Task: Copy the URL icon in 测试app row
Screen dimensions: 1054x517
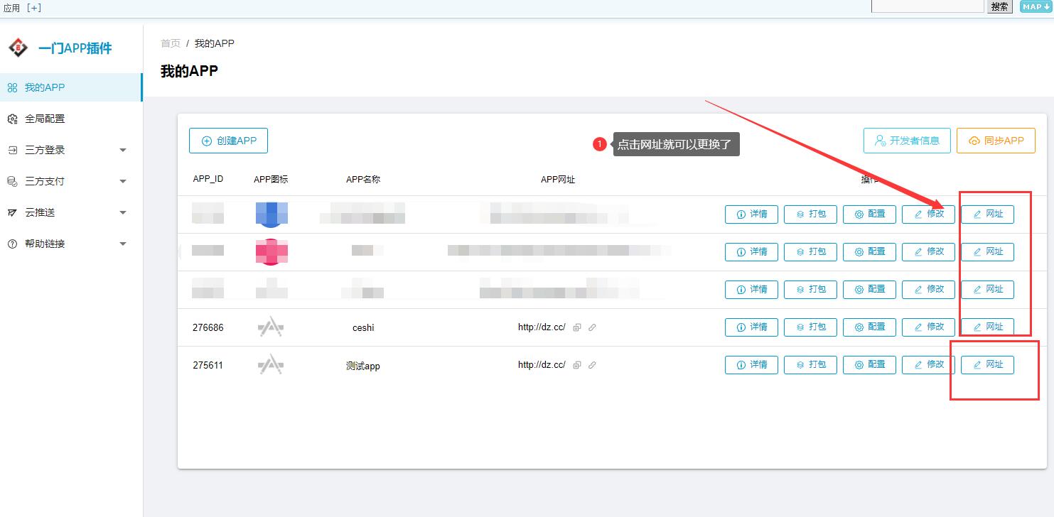Action: click(577, 365)
